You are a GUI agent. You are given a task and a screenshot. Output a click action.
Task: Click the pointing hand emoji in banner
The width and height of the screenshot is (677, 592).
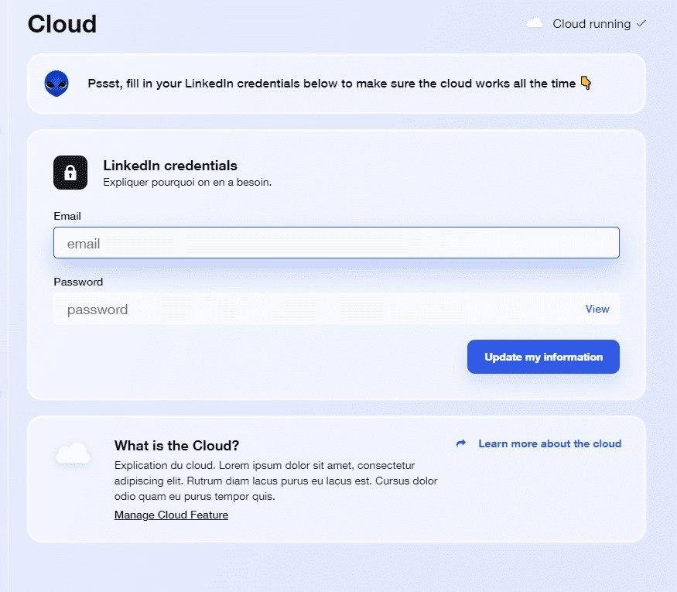pos(586,83)
